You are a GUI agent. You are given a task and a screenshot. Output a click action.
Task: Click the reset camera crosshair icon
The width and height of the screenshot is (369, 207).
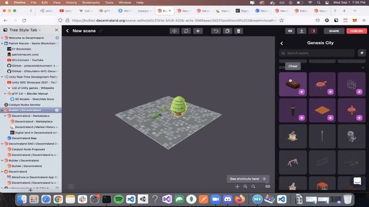click(x=237, y=186)
